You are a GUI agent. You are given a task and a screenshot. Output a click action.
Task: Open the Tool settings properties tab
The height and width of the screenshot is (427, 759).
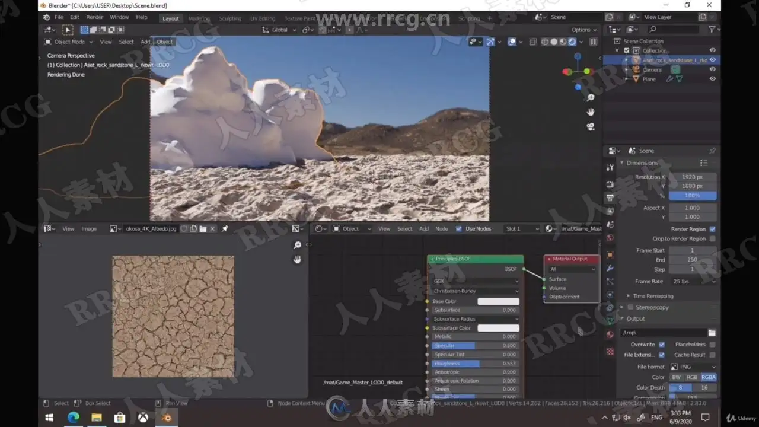pos(610,168)
